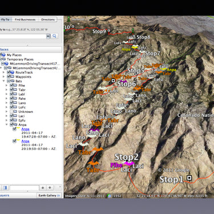Open the Fly To search history dropdown
This screenshot has height=214, width=214.
(49, 36)
